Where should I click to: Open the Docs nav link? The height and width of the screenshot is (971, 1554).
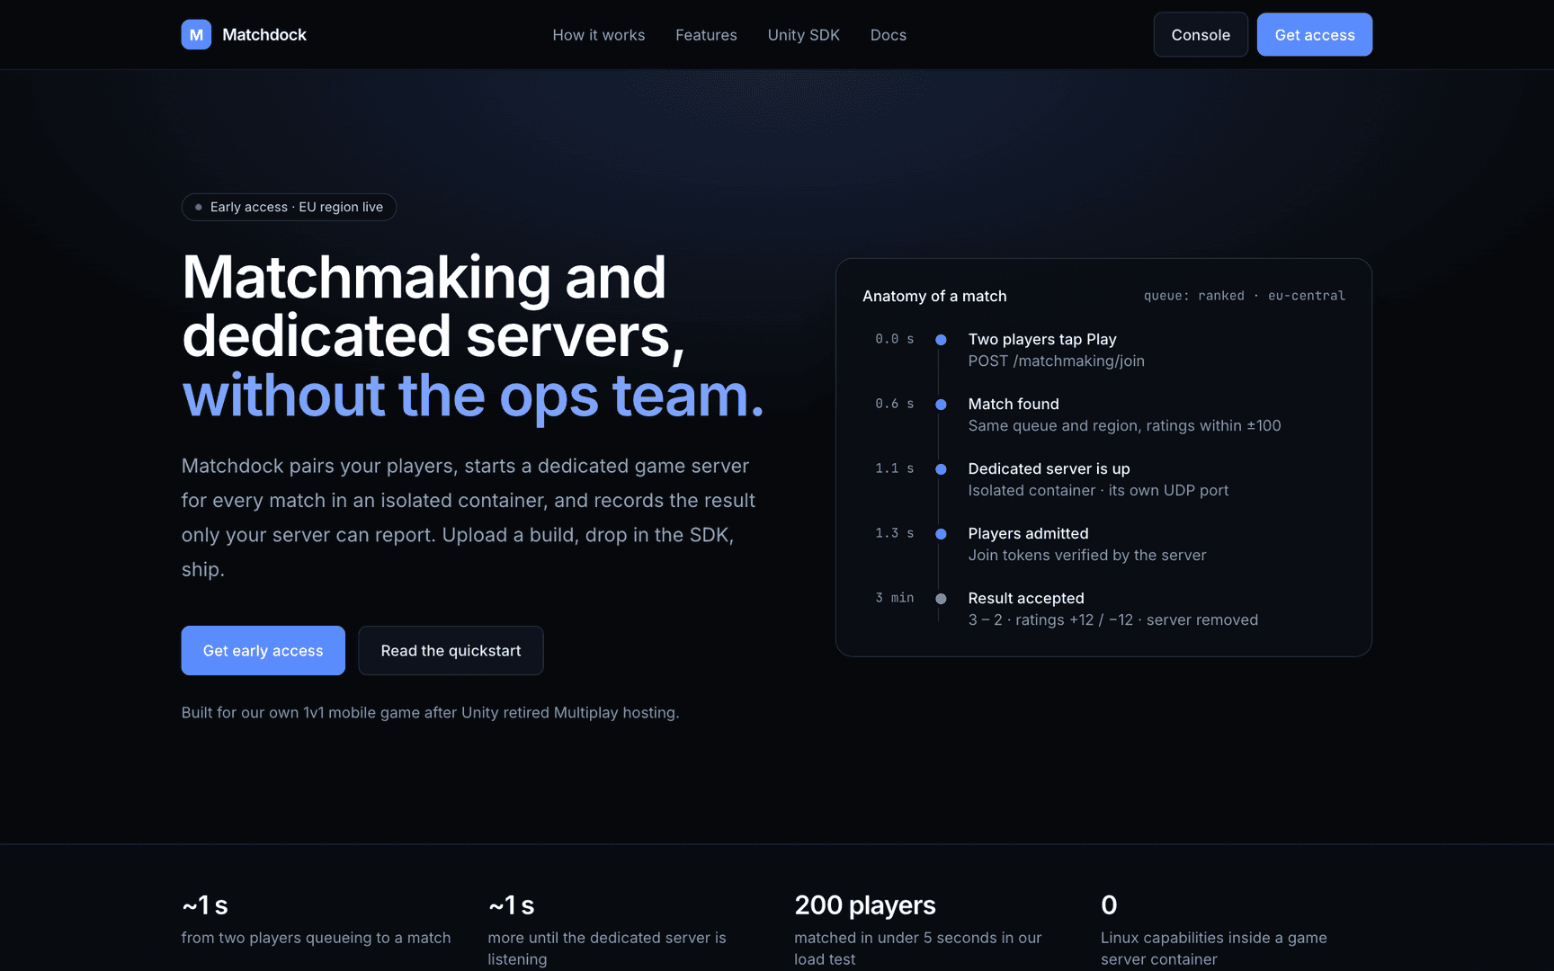pos(889,35)
